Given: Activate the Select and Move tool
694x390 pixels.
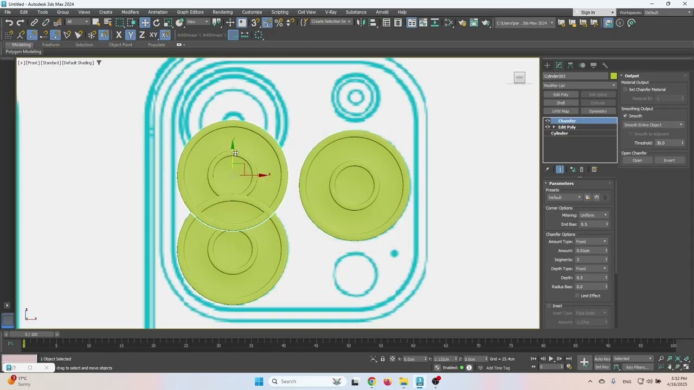Looking at the screenshot, I should pos(145,23).
